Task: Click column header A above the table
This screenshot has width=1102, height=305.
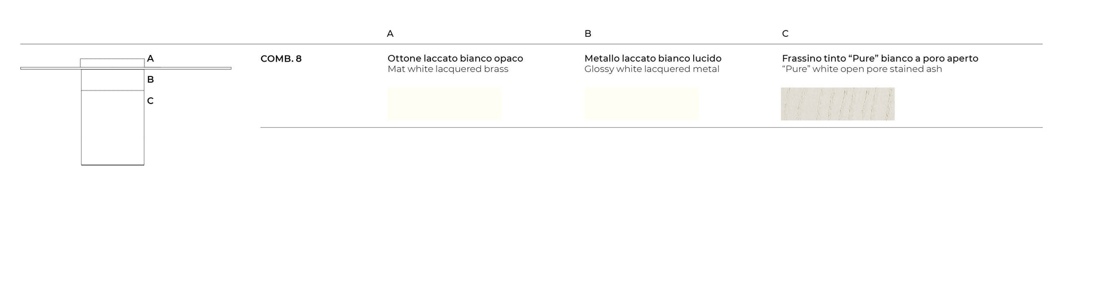Action: (x=390, y=33)
